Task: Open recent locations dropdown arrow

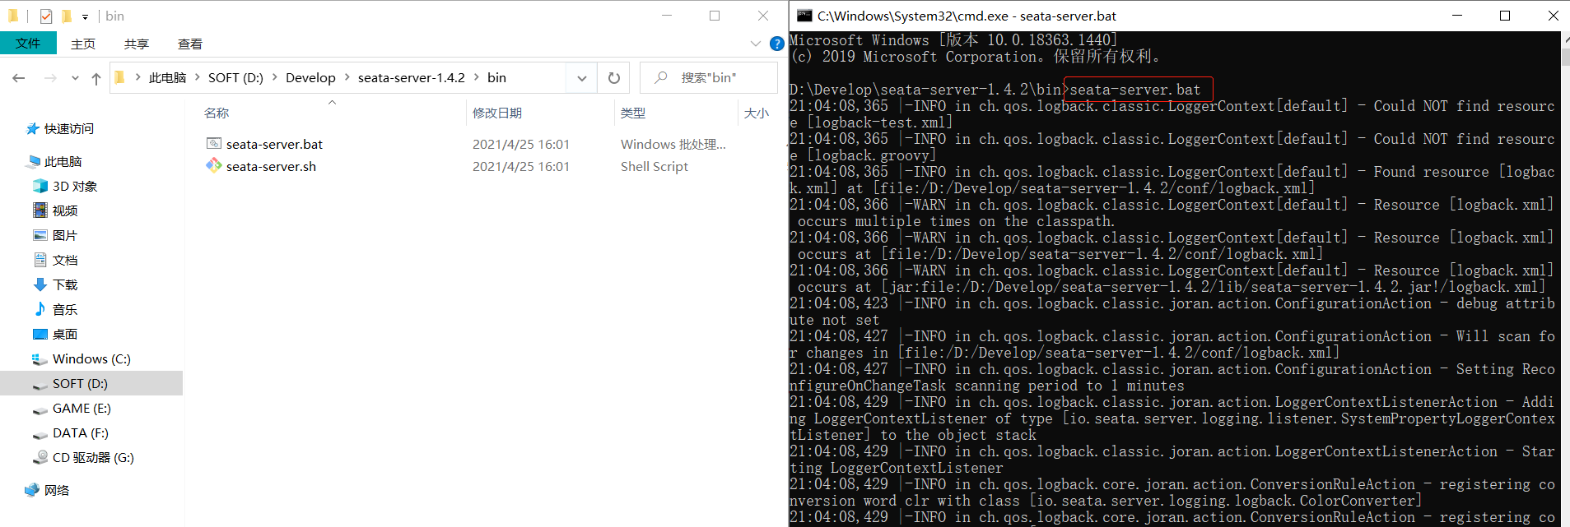Action: [x=75, y=78]
